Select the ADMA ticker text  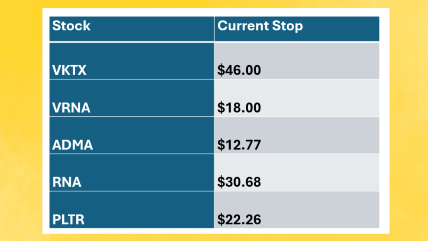click(72, 145)
